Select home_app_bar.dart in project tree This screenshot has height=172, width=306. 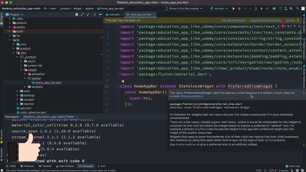pyautogui.click(x=48, y=83)
